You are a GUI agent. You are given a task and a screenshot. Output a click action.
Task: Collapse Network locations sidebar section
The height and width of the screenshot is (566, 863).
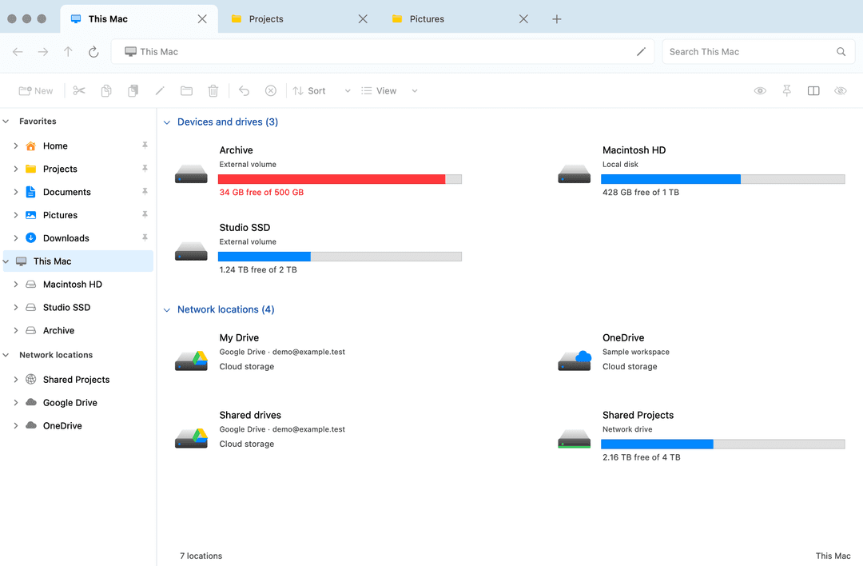[x=6, y=355]
